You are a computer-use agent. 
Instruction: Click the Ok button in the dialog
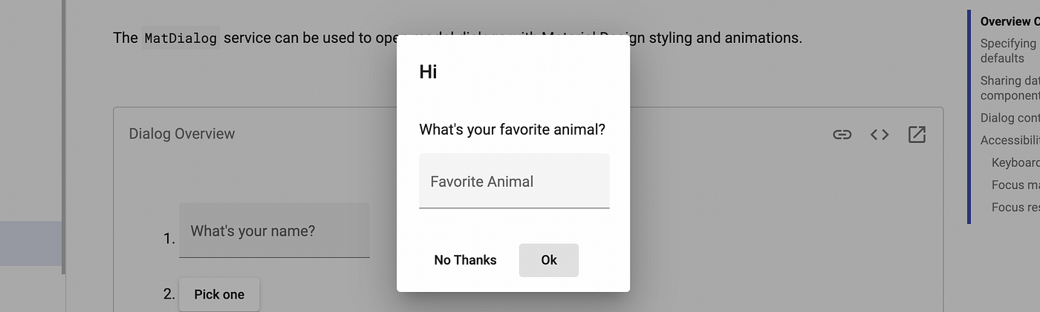[x=549, y=260]
